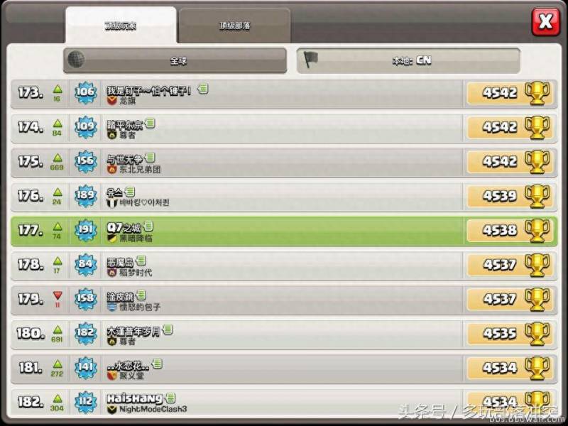Click the clan badge beside 东北兄弟团

click(111, 169)
